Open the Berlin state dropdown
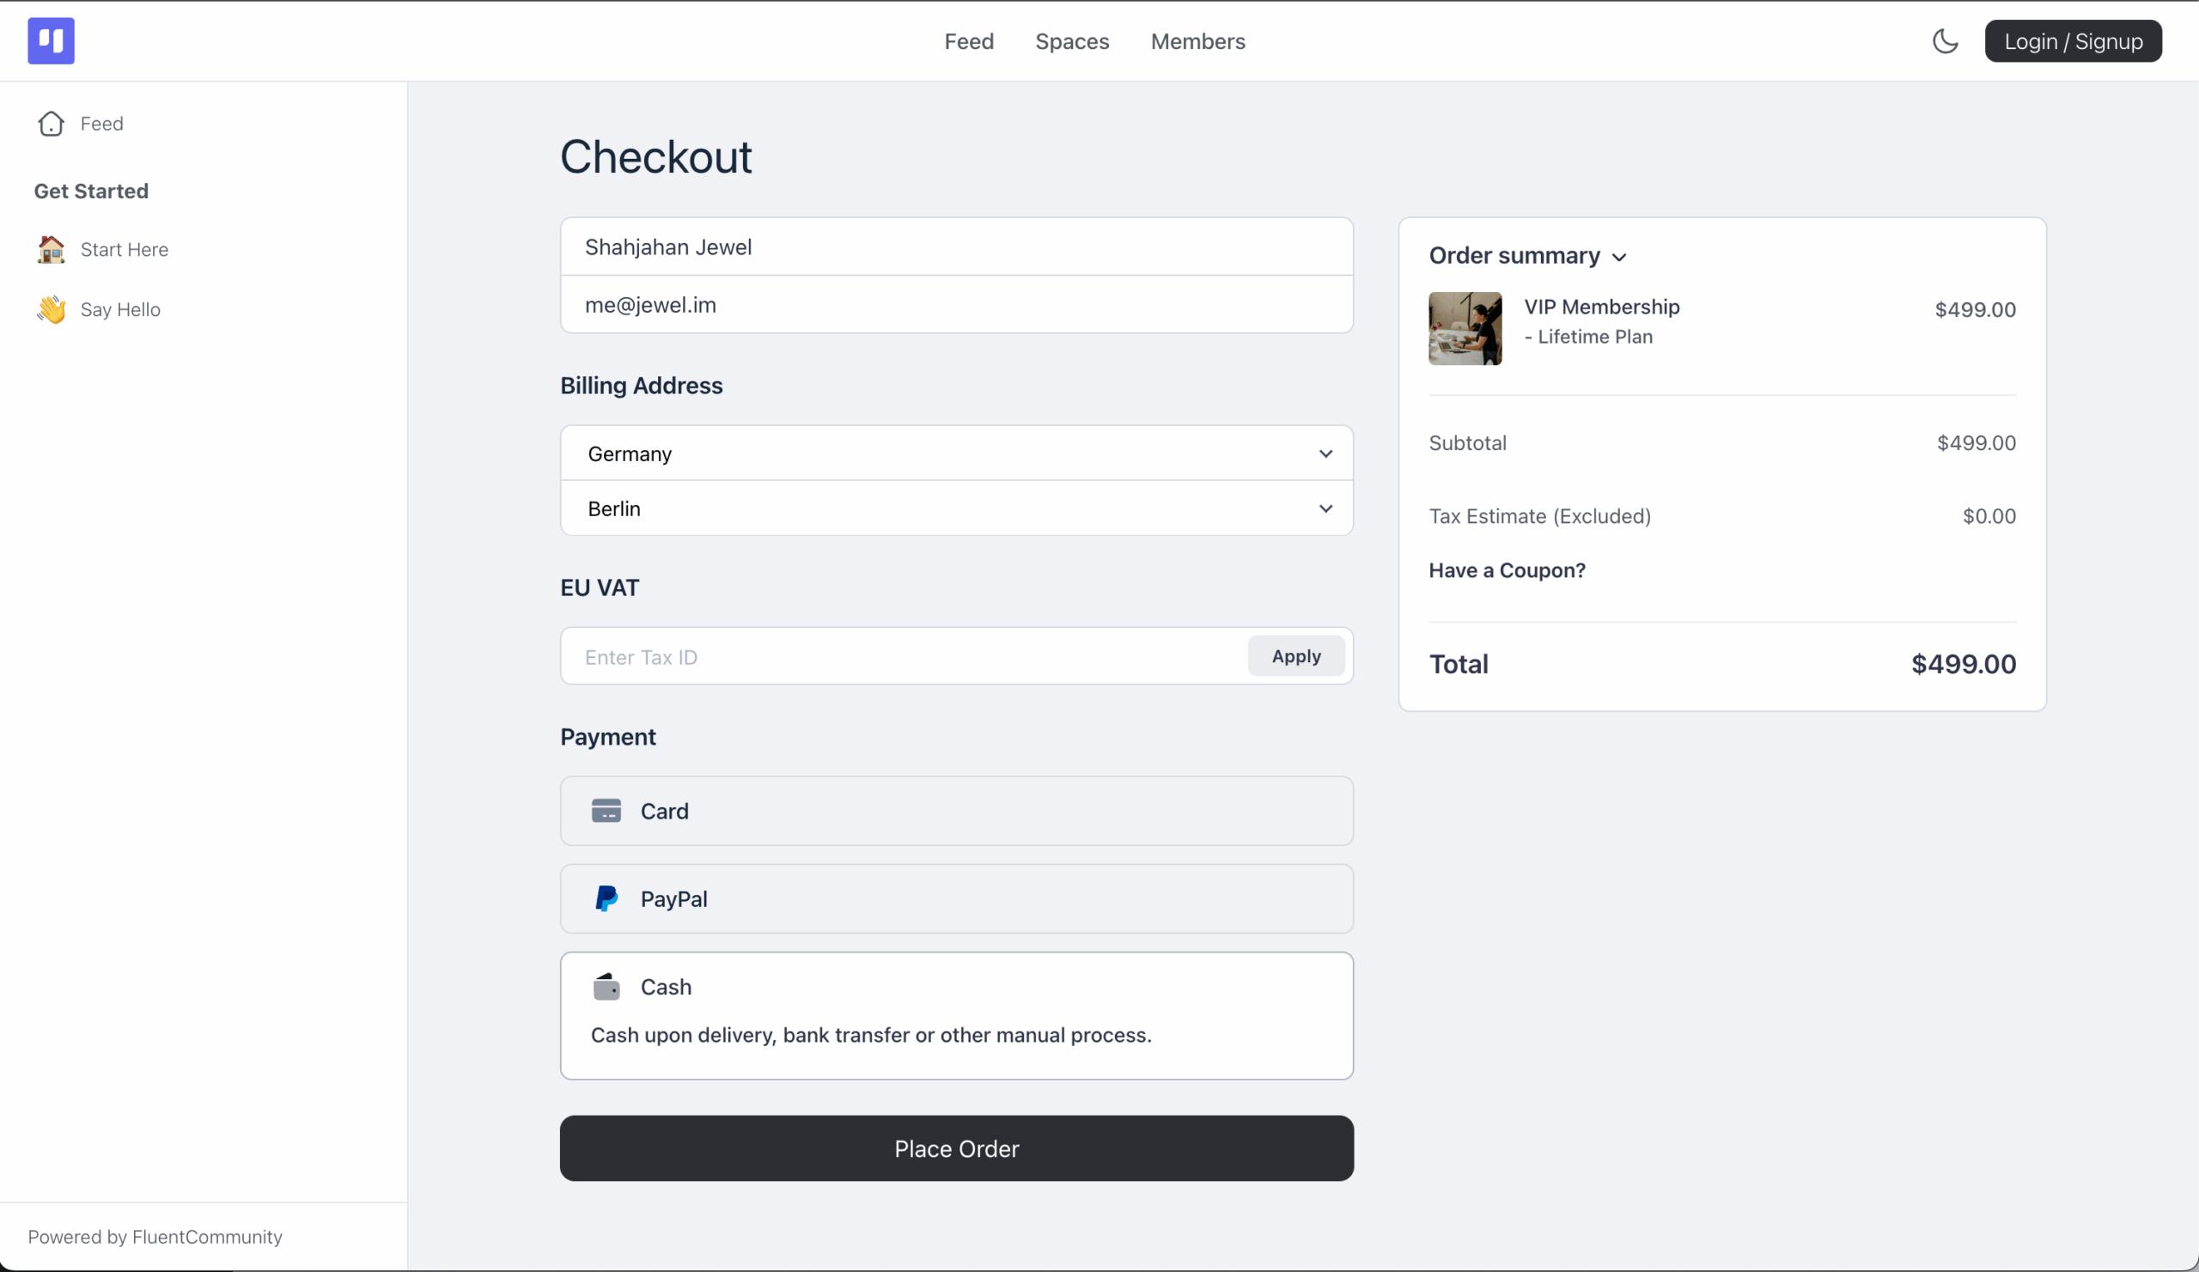 956,508
